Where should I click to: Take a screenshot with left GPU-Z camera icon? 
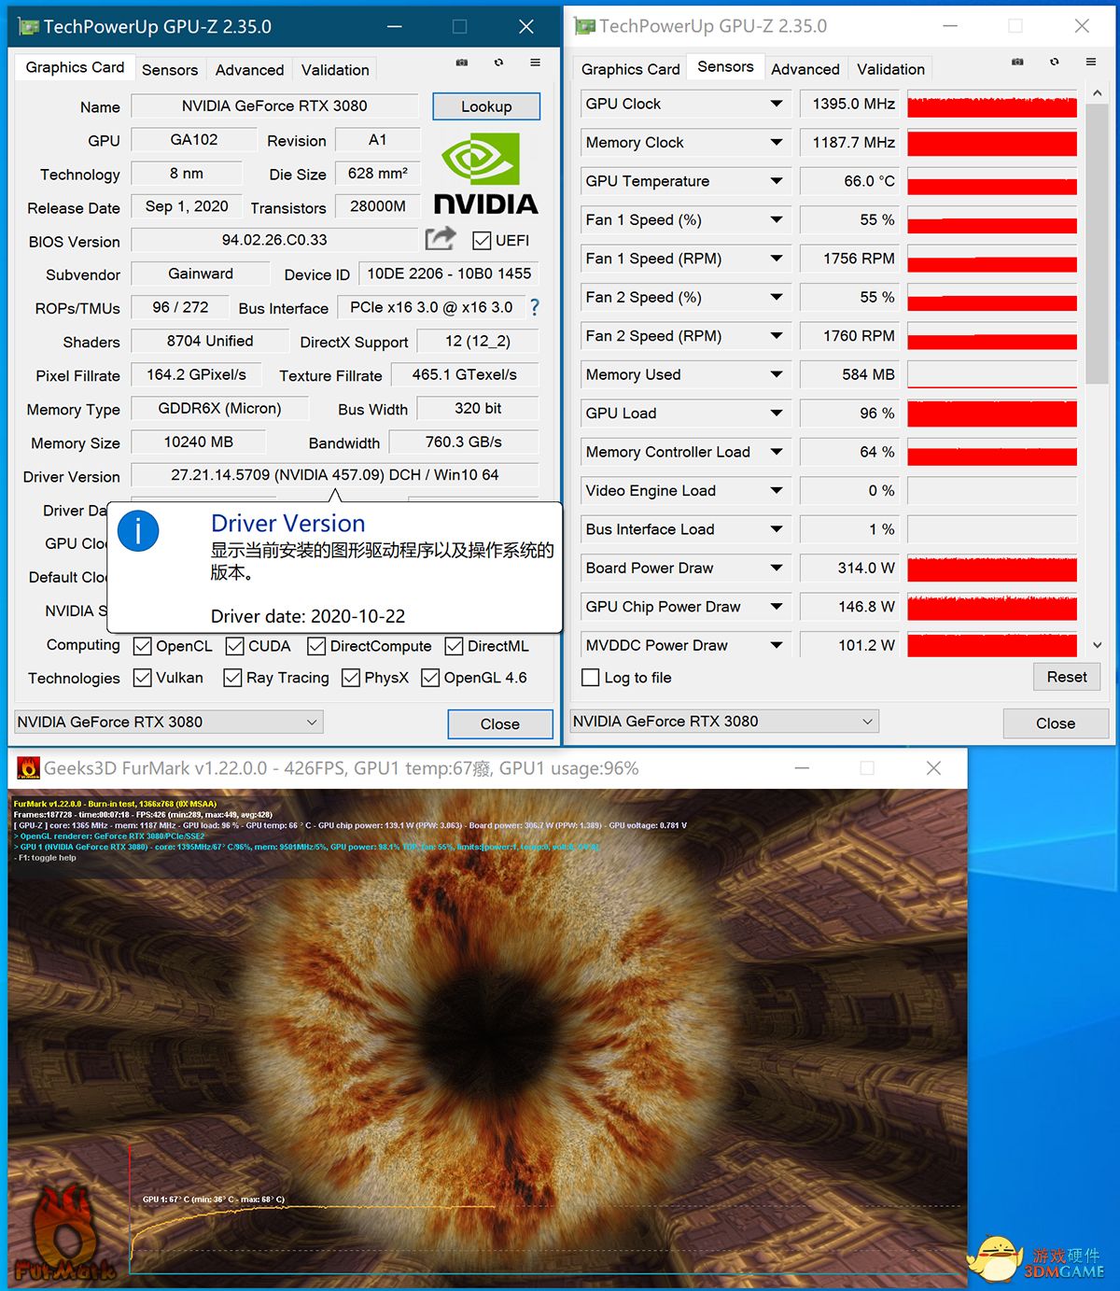461,63
